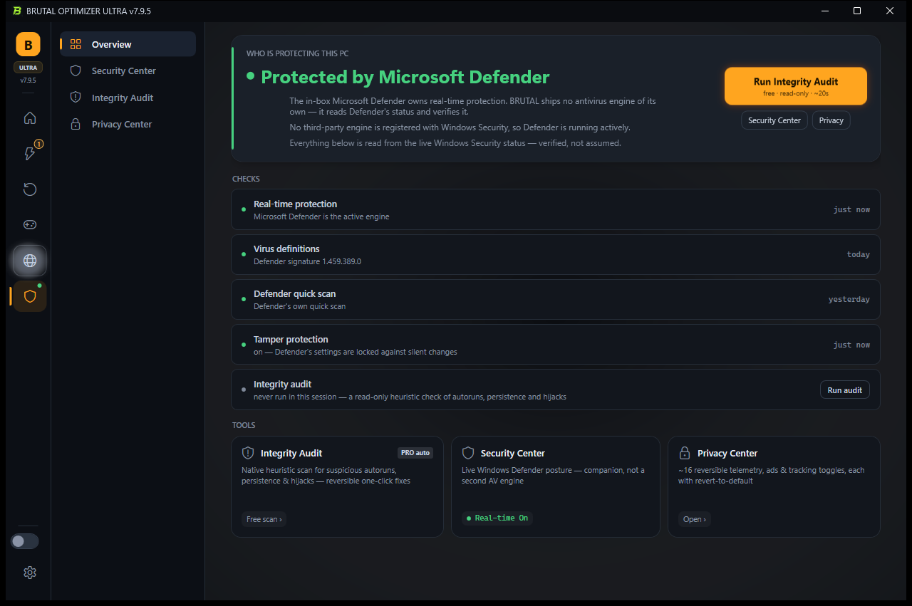The width and height of the screenshot is (912, 606).
Task: Click the PRO auto badge
Action: point(415,453)
